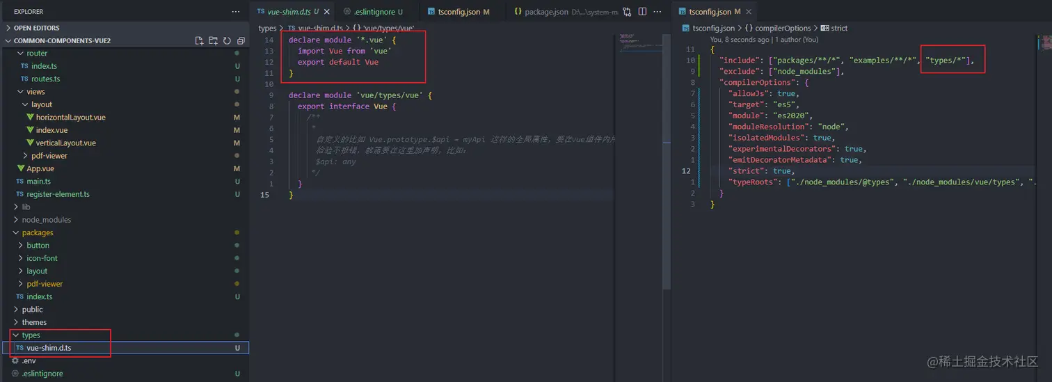Expand the layout folder under packages
Screen dimensions: 1052x382
click(38, 271)
